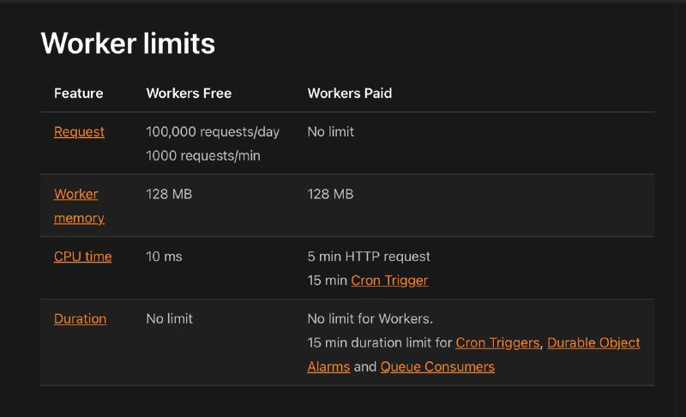Screen dimensions: 686x417
Task: Click the Workers Paid column header
Action: 350,94
